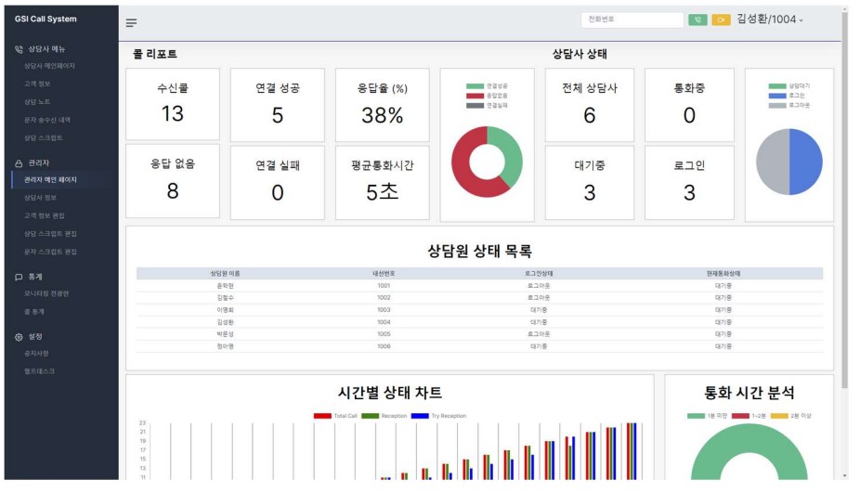Click the 현재통화상태 column header

click(x=723, y=274)
